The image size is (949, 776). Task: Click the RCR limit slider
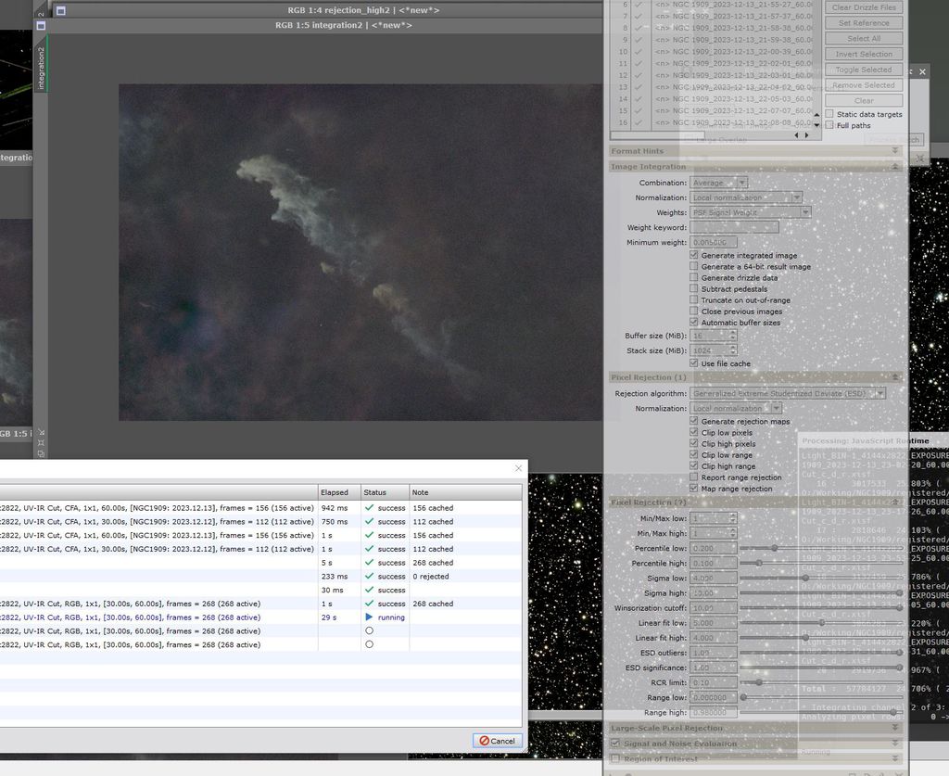(820, 682)
